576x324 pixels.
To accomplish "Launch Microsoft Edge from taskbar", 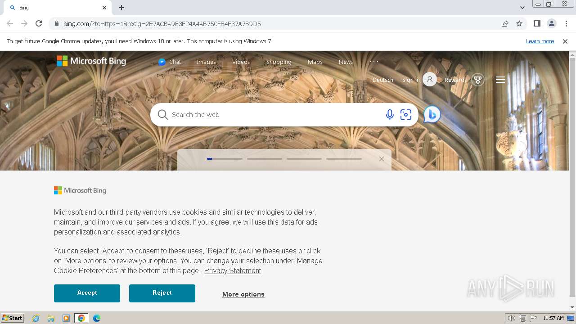I will coord(97,318).
